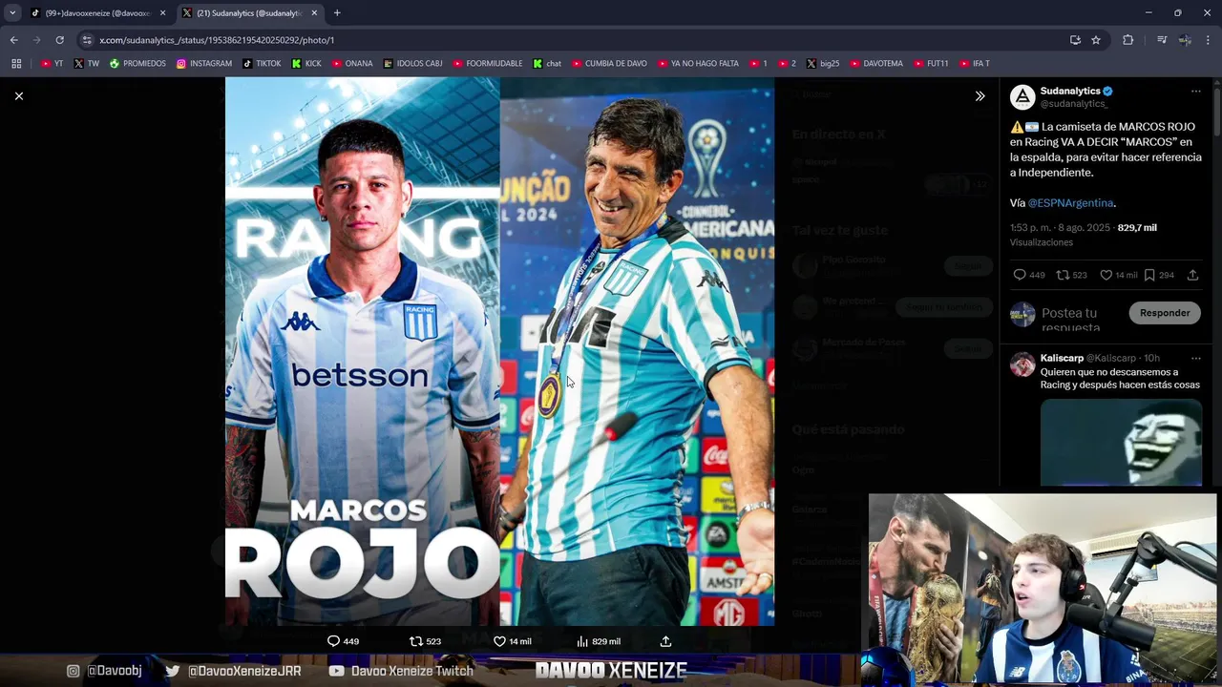Screen dimensions: 1222x687
Task: Open view analytics icon below the photo
Action: point(582,641)
